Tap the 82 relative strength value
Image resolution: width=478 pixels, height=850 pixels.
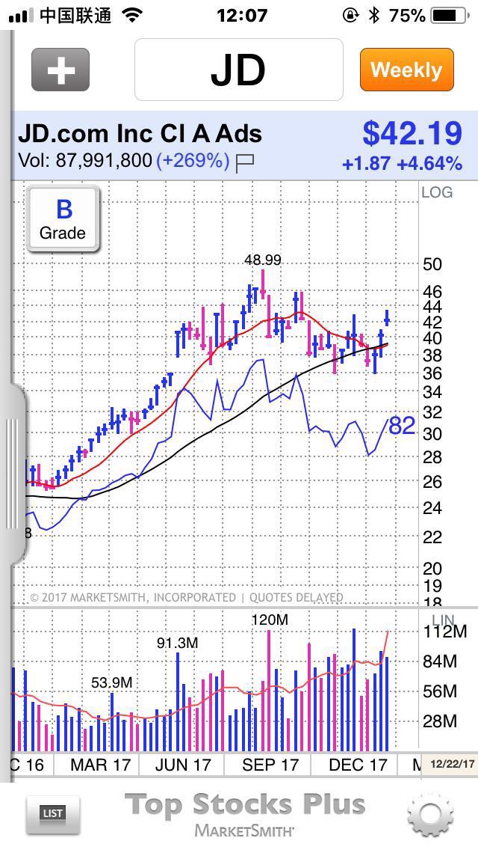[403, 426]
